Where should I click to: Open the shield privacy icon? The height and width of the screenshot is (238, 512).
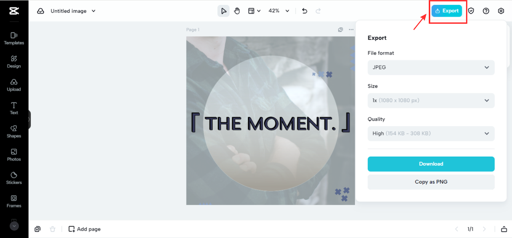pos(471,11)
